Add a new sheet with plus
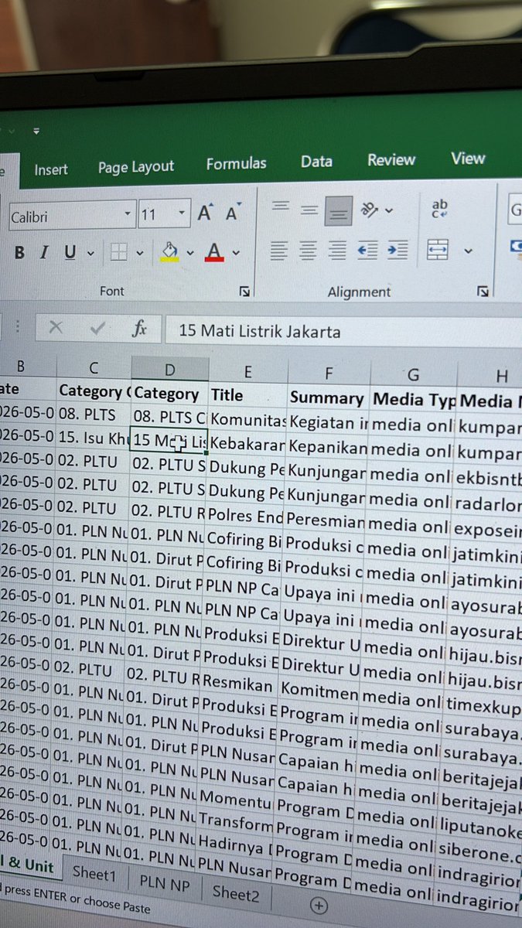Screen dimensions: 522x928 tap(319, 906)
